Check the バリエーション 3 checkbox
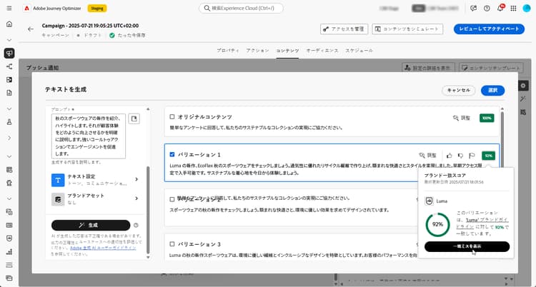Image resolution: width=536 pixels, height=287 pixels. click(172, 244)
